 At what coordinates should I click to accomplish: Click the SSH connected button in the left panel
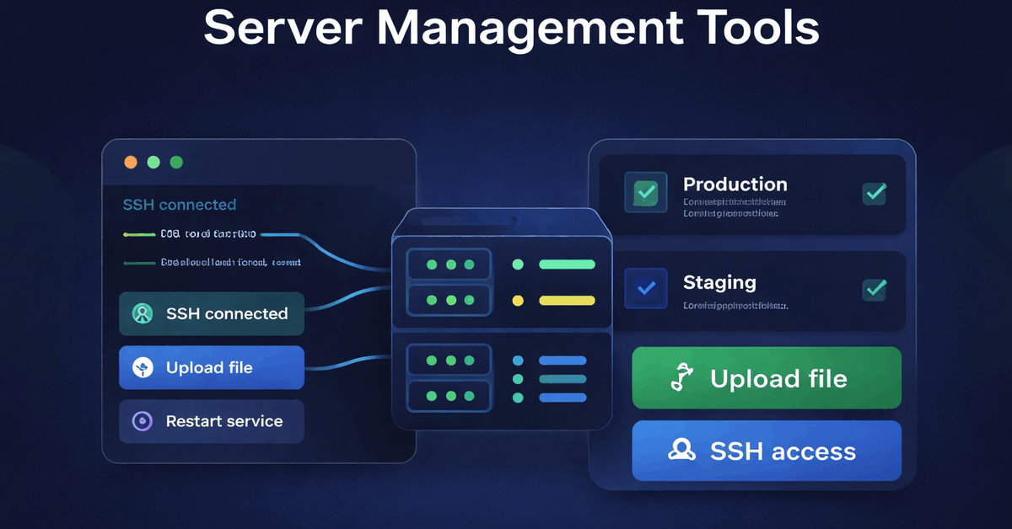pyautogui.click(x=211, y=313)
